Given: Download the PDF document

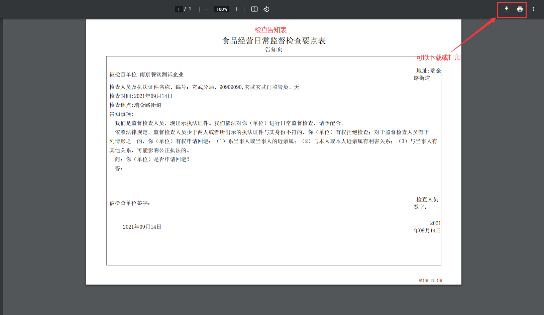Looking at the screenshot, I should [506, 9].
